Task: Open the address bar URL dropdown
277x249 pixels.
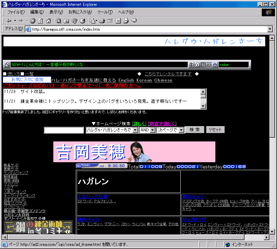Action: pyautogui.click(x=270, y=29)
